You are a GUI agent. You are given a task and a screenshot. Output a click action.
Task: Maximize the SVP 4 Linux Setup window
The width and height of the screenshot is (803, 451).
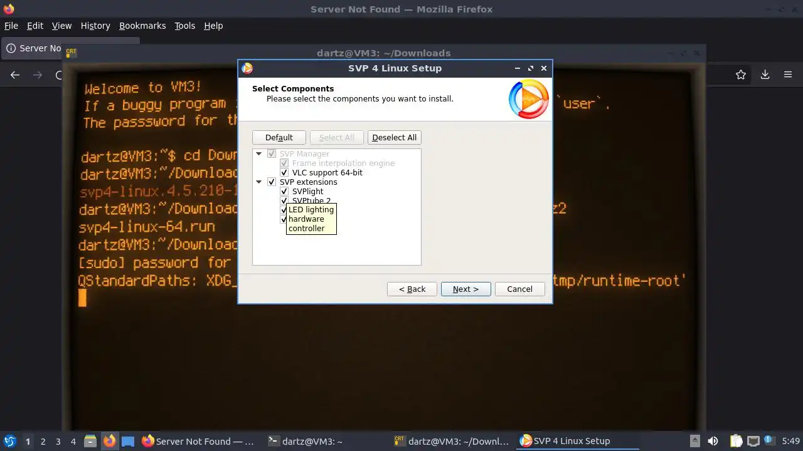point(531,68)
